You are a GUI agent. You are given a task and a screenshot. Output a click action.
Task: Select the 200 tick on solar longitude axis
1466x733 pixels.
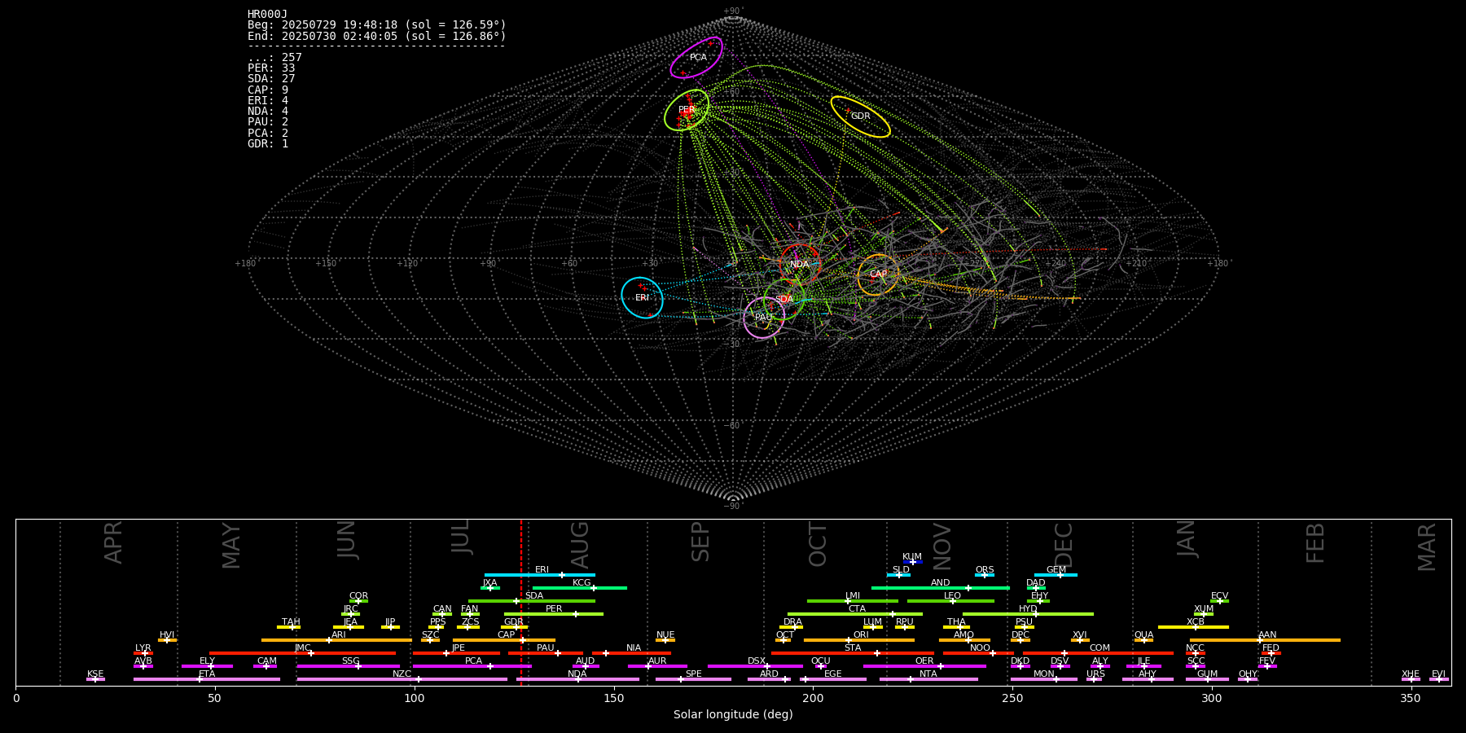(x=813, y=698)
